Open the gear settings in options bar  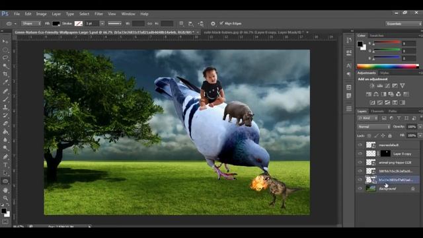click(x=213, y=24)
